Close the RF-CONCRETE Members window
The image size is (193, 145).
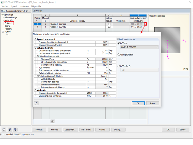[x=190, y=2]
